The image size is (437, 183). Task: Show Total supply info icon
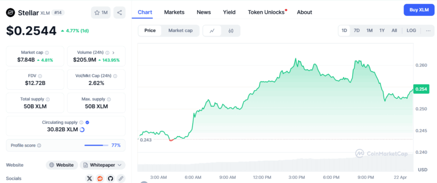(x=48, y=99)
